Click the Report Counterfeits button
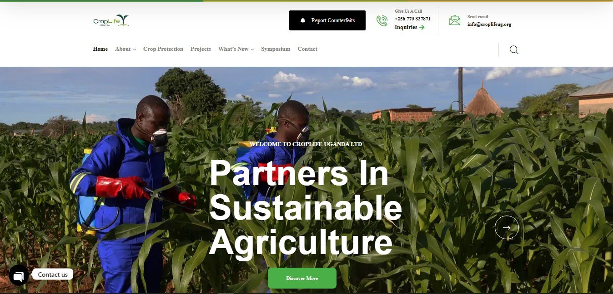The height and width of the screenshot is (294, 613). (x=327, y=20)
